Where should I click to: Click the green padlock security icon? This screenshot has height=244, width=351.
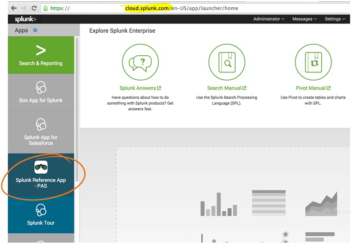[45, 8]
